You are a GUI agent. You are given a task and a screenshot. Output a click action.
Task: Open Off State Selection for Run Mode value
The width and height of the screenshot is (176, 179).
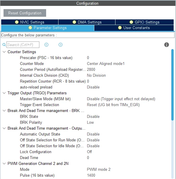[93, 140]
